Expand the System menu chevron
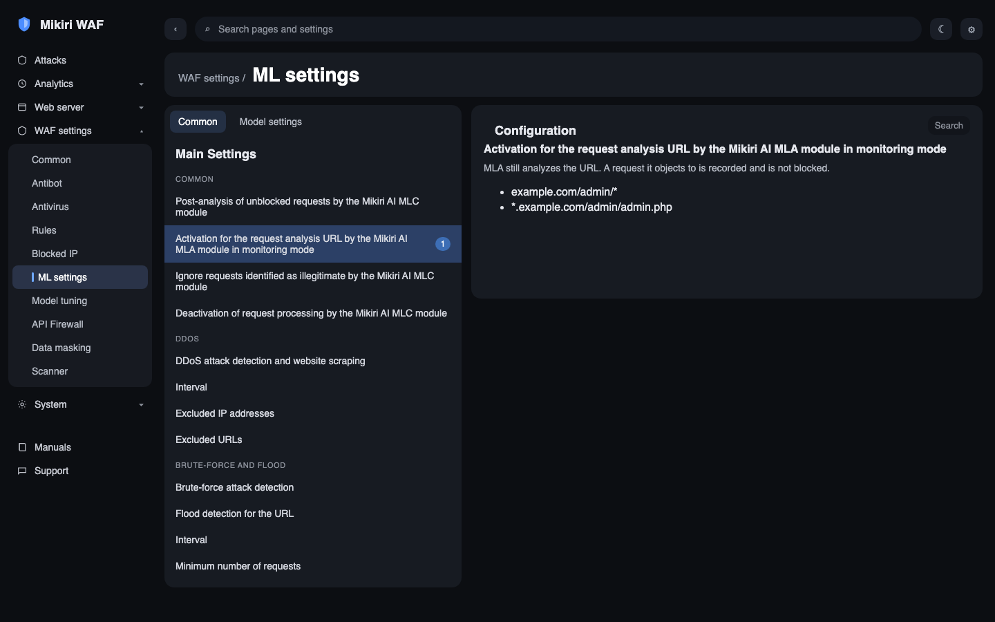Screen dimensions: 995x622 pyautogui.click(x=141, y=405)
